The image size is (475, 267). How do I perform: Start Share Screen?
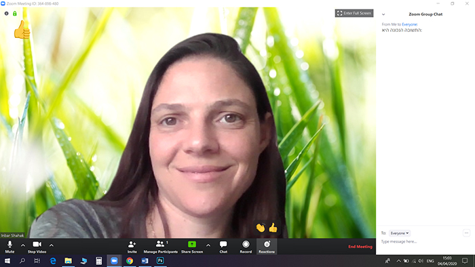192,247
